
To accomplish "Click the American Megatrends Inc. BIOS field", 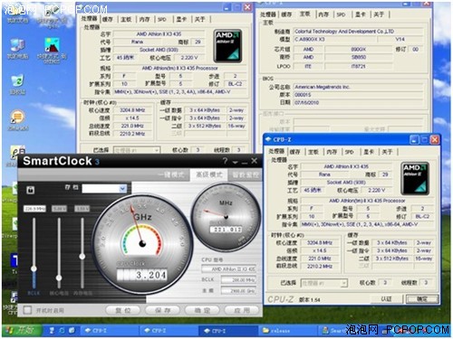I will (x=360, y=87).
